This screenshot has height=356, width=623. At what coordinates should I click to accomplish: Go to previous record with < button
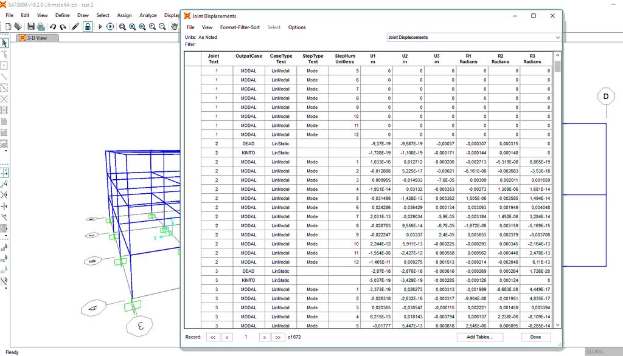(x=228, y=337)
